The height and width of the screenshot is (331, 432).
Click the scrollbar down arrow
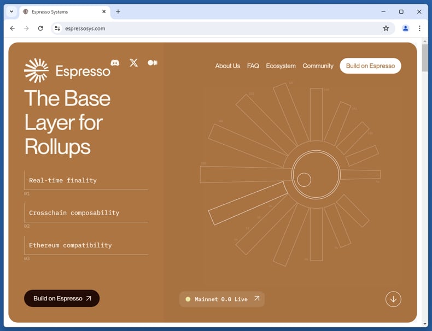[425, 324]
